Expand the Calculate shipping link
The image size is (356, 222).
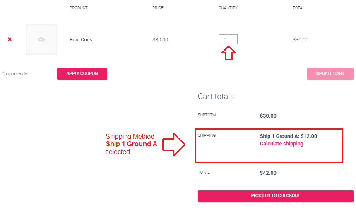tap(281, 144)
